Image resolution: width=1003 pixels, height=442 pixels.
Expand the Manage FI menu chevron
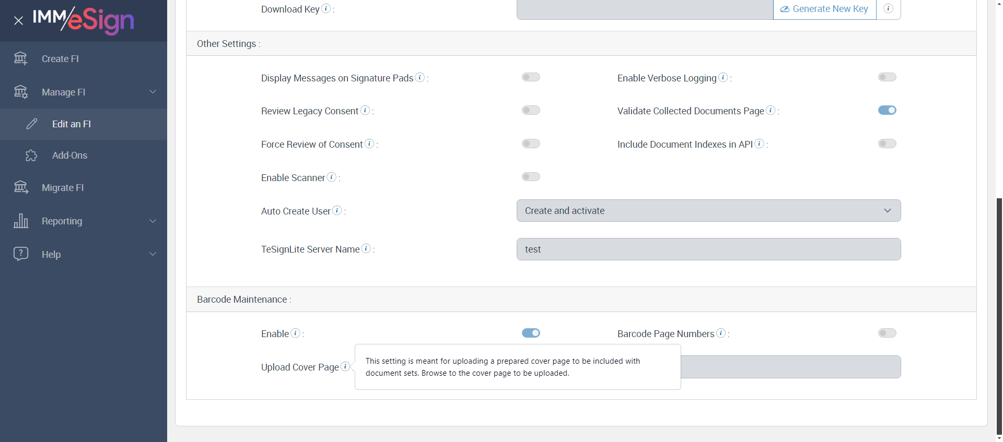153,92
